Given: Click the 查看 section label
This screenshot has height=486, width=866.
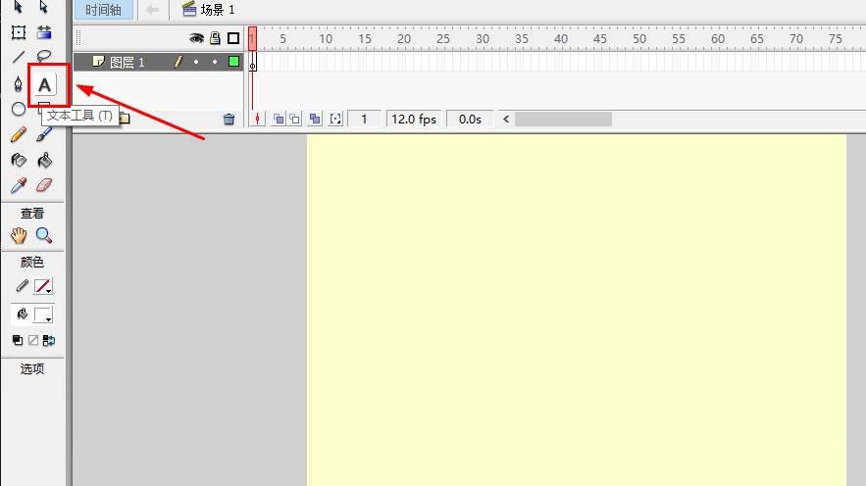Looking at the screenshot, I should (x=32, y=213).
